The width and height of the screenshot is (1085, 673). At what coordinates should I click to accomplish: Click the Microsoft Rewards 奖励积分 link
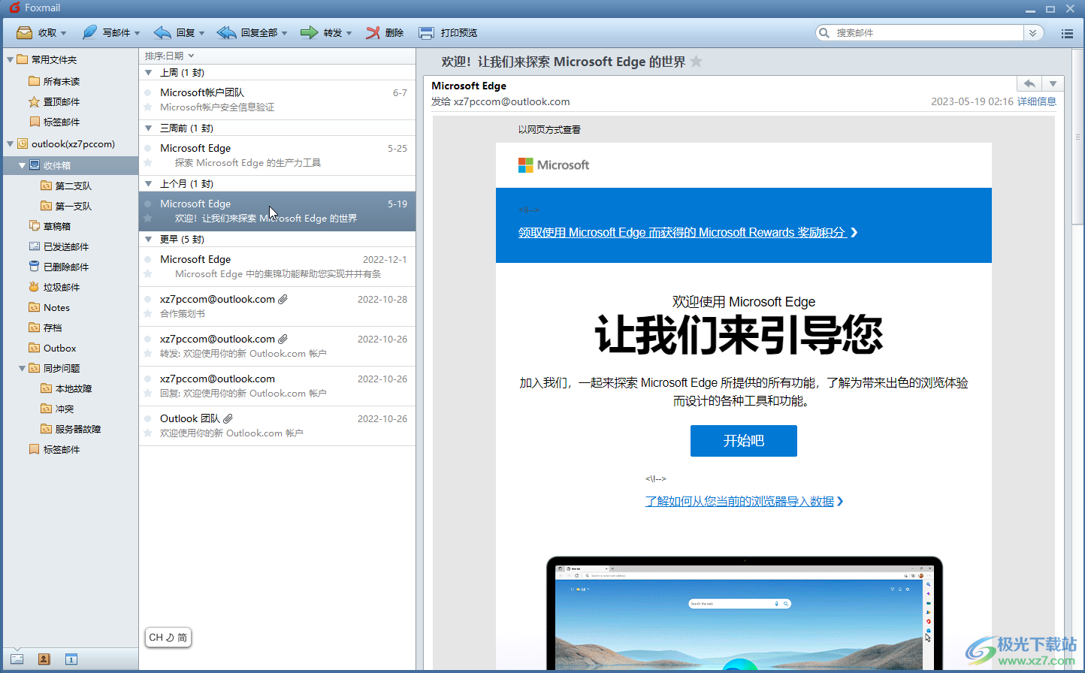tap(688, 233)
